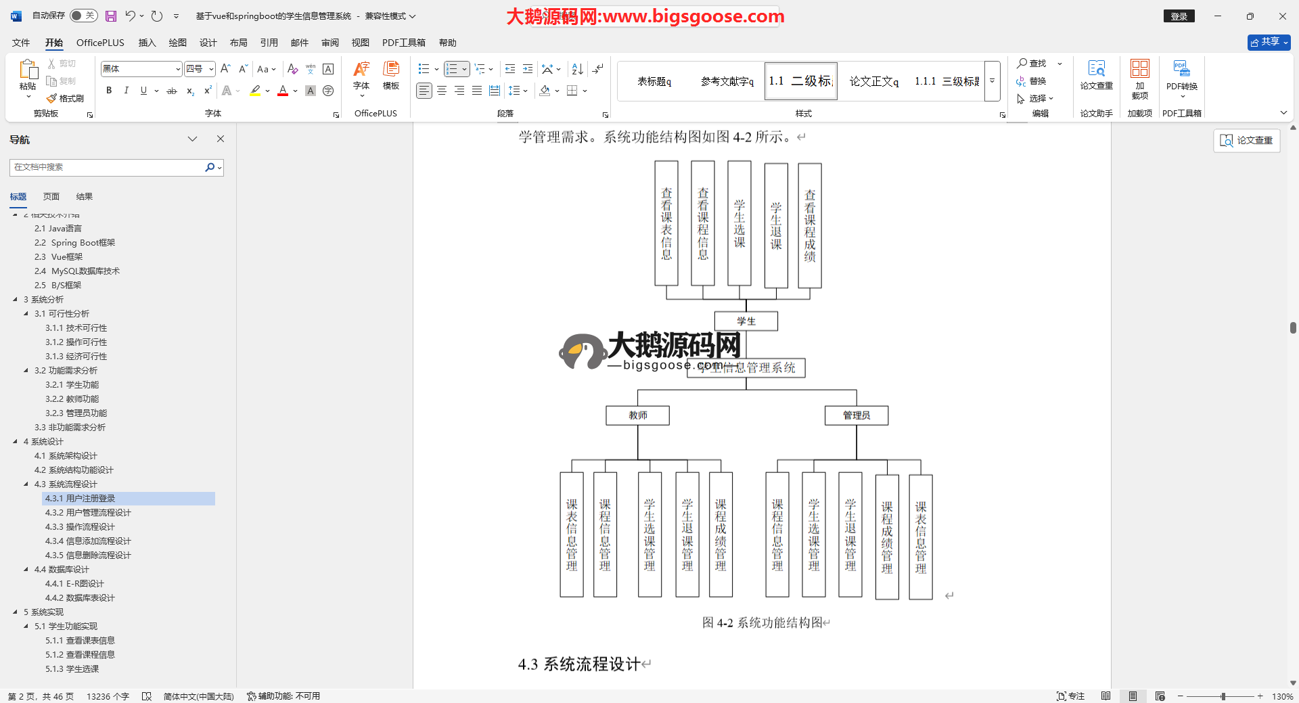Click the Format Painter (格式刷) icon
This screenshot has width=1299, height=703.
click(x=65, y=99)
